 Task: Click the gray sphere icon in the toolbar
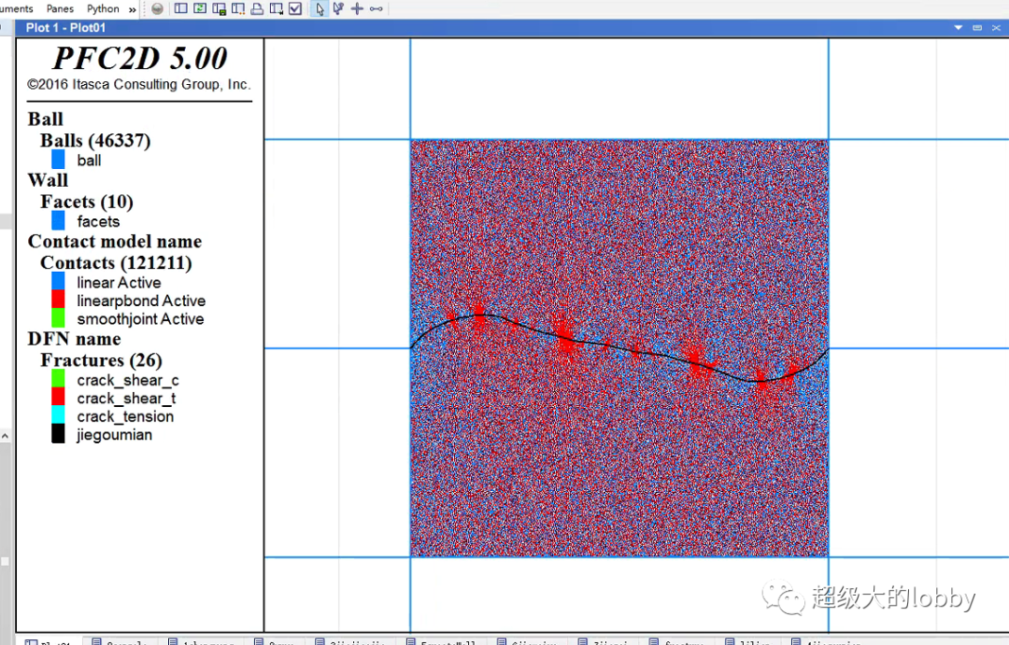(x=157, y=9)
